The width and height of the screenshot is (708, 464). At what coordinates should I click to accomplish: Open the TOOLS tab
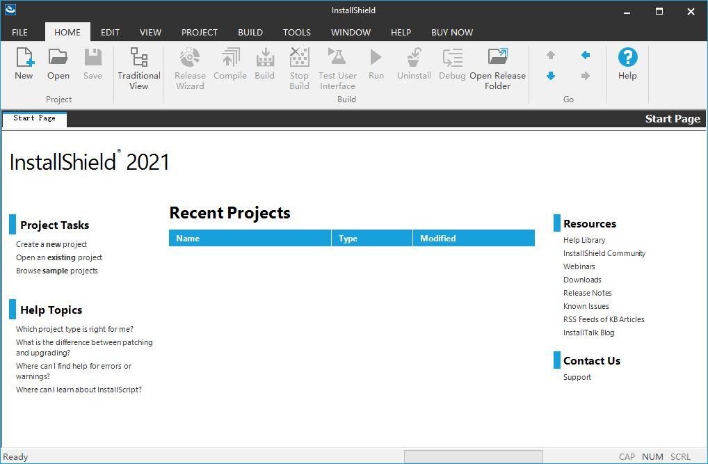click(x=297, y=32)
